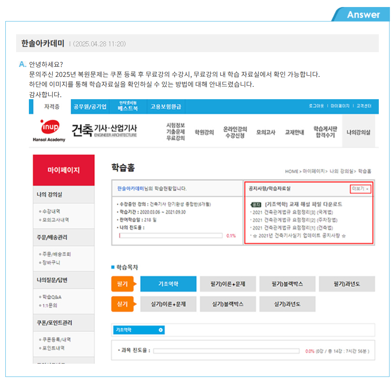Click the 마이페이지 link in the top bar
The height and width of the screenshot is (379, 392).
pos(340,106)
